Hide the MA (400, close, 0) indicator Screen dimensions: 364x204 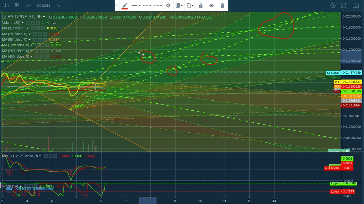pos(37,57)
